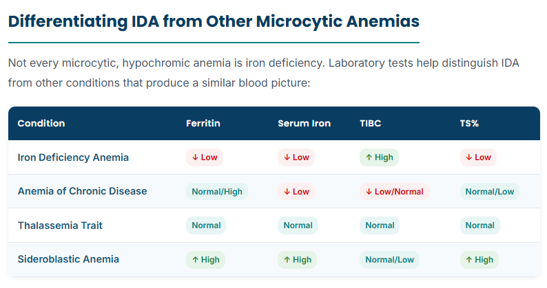
Task: Select the Sideroblastic Anemia row label
Action: click(68, 259)
